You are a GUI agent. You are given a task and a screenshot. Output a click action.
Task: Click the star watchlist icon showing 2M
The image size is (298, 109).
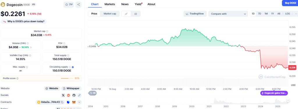click(69, 5)
